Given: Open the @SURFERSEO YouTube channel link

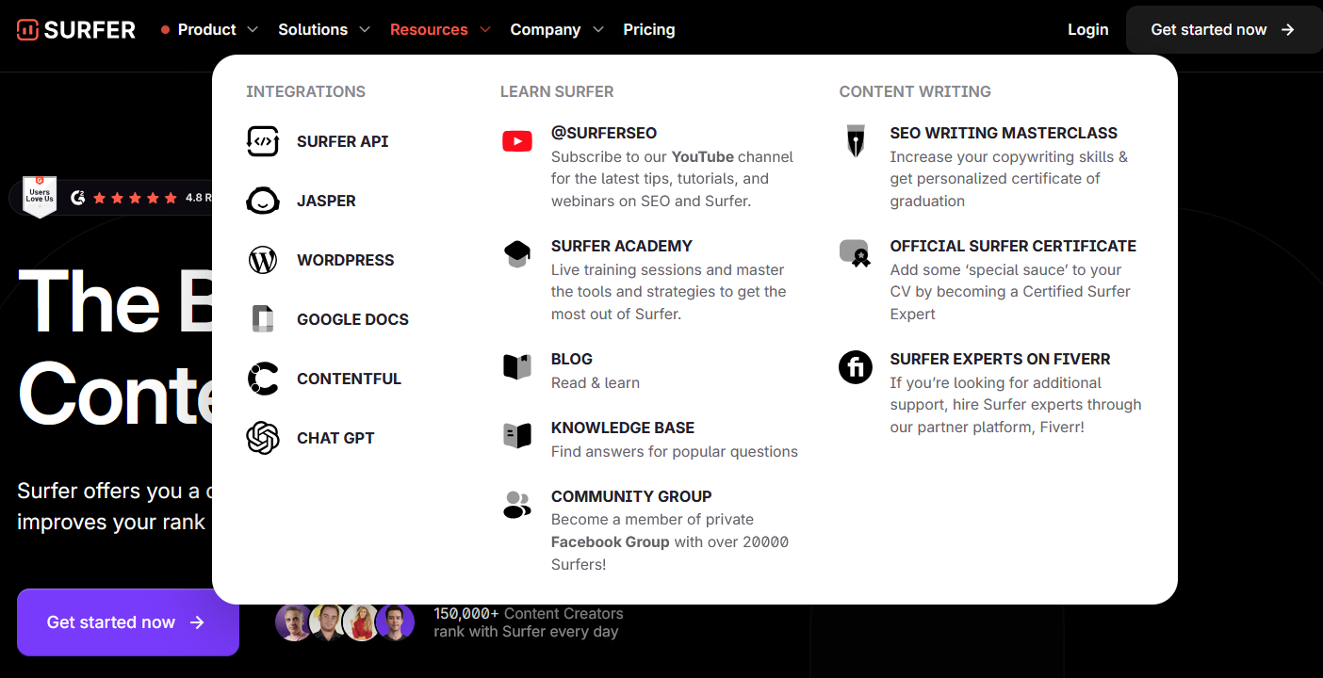Looking at the screenshot, I should click(x=604, y=133).
